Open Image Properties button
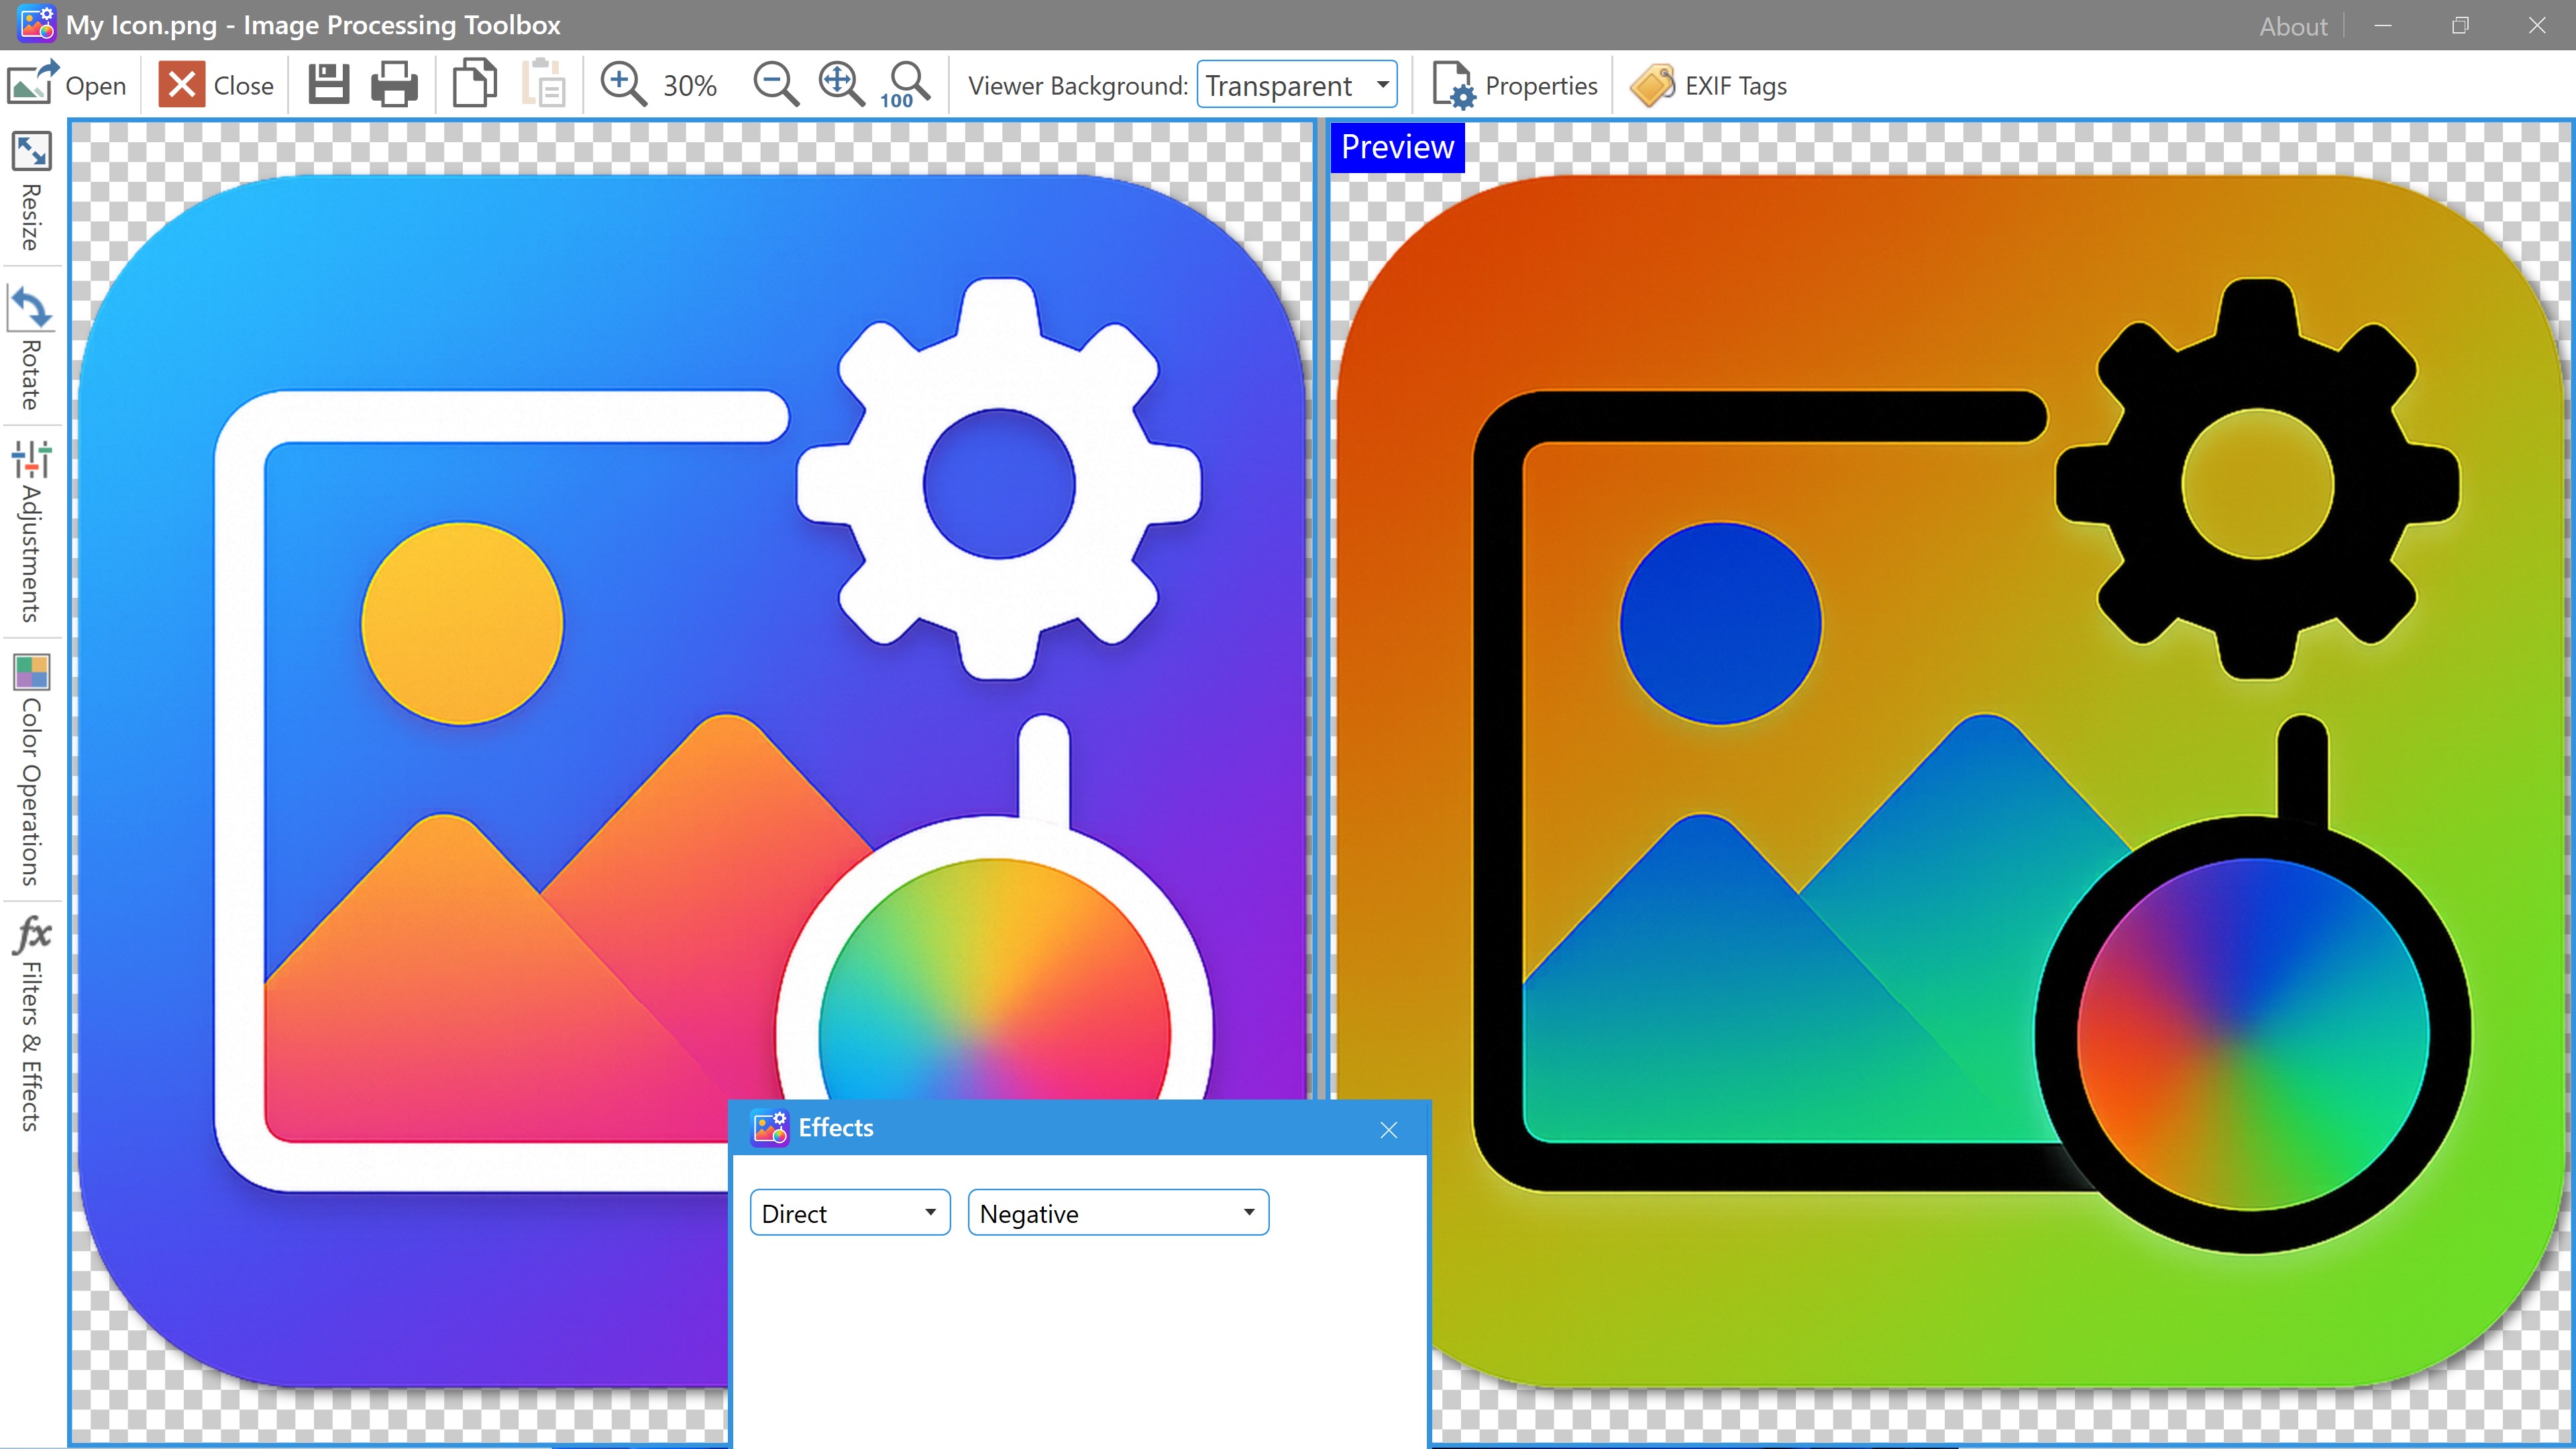The width and height of the screenshot is (2576, 1449). click(1514, 85)
